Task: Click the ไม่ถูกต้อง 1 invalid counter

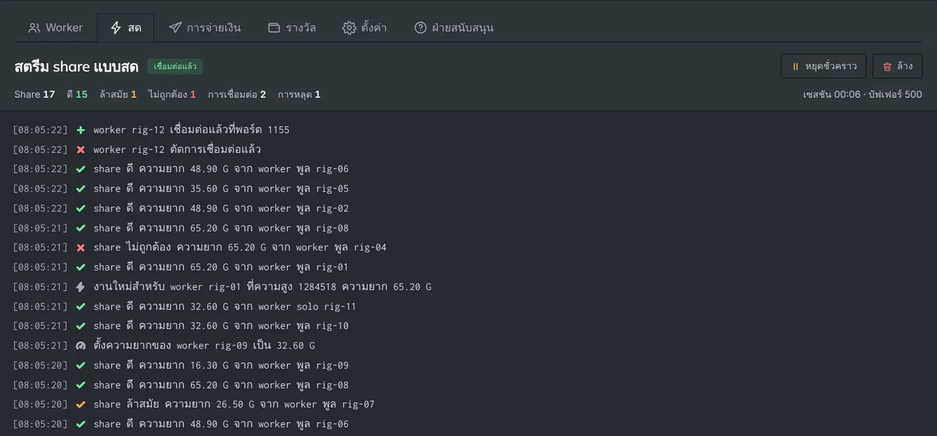Action: click(172, 95)
